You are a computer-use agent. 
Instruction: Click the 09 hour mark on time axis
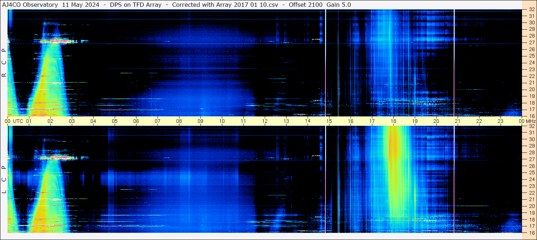pos(200,121)
